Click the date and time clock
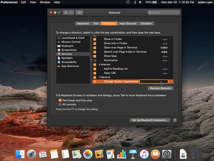The width and height of the screenshot is (214, 161). click(x=177, y=2)
